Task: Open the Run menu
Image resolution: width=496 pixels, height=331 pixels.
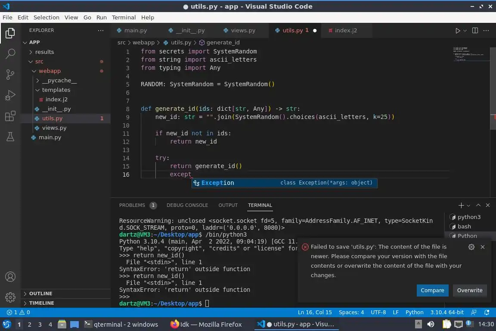Action: pyautogui.click(x=101, y=17)
